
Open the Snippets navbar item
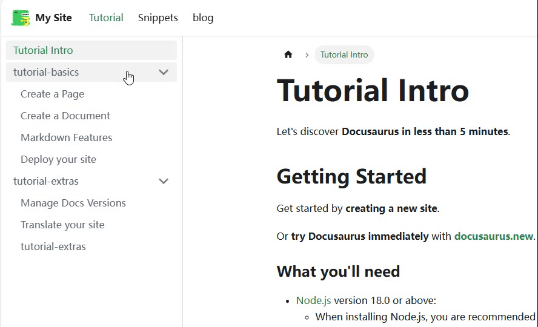(x=158, y=18)
